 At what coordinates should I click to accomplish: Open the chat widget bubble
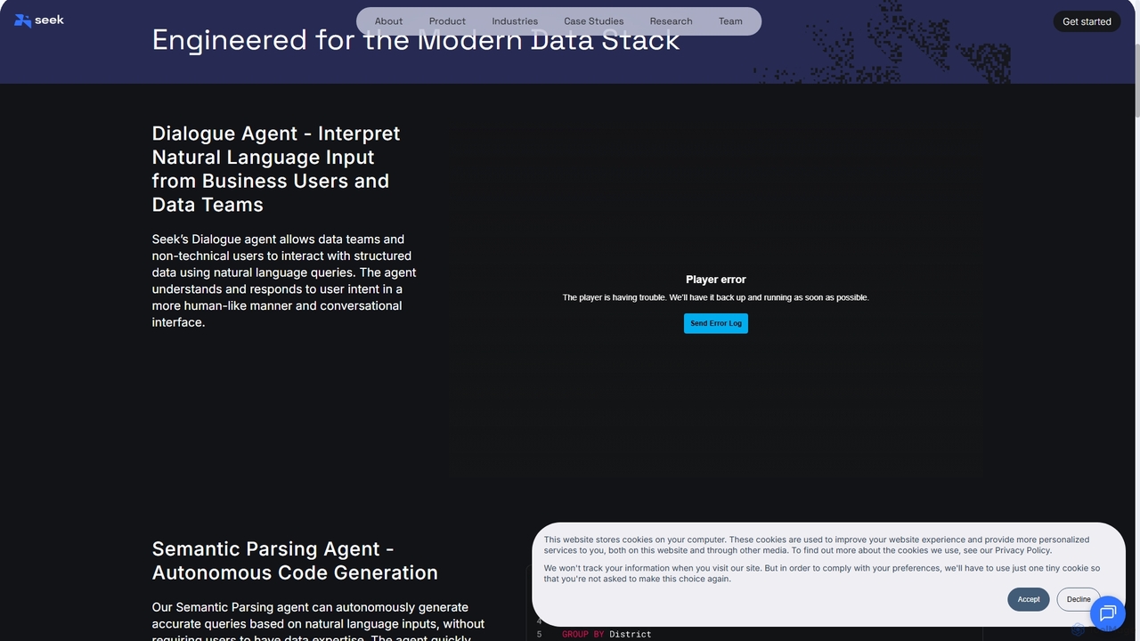click(1107, 613)
